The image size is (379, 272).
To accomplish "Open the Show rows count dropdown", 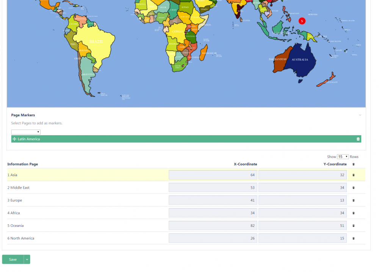I will (343, 156).
